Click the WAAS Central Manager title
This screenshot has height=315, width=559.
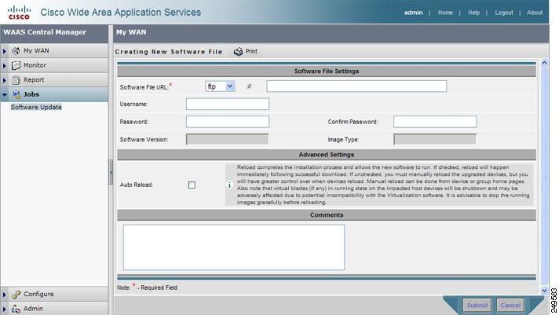coord(45,32)
